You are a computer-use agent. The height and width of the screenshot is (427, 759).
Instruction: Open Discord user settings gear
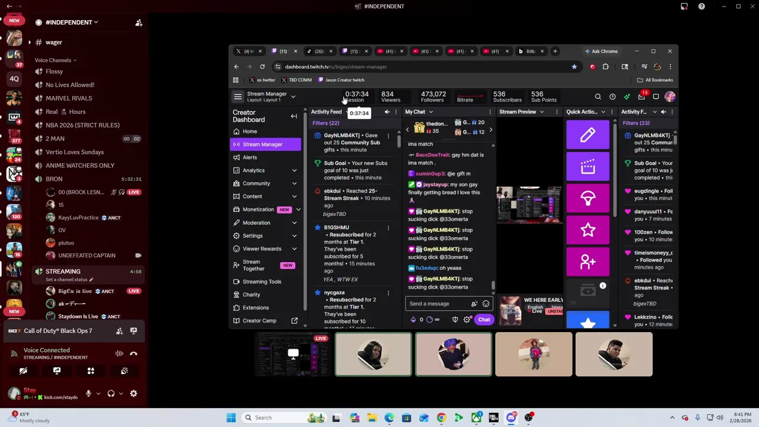tap(133, 393)
